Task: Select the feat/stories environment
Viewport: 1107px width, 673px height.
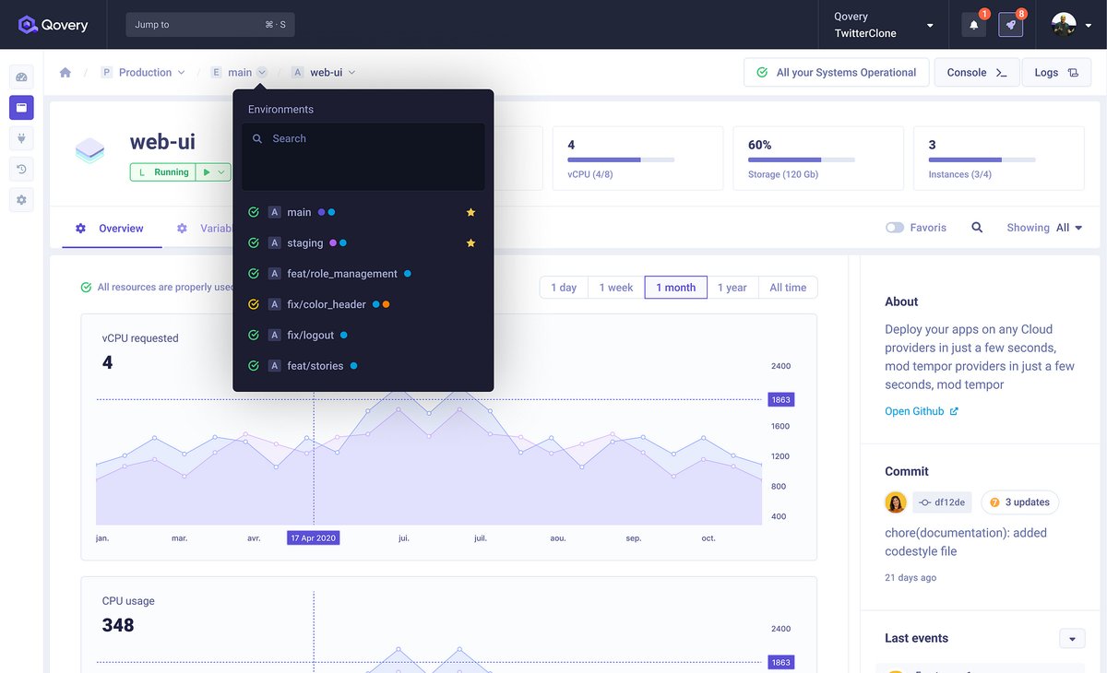Action: (363, 366)
